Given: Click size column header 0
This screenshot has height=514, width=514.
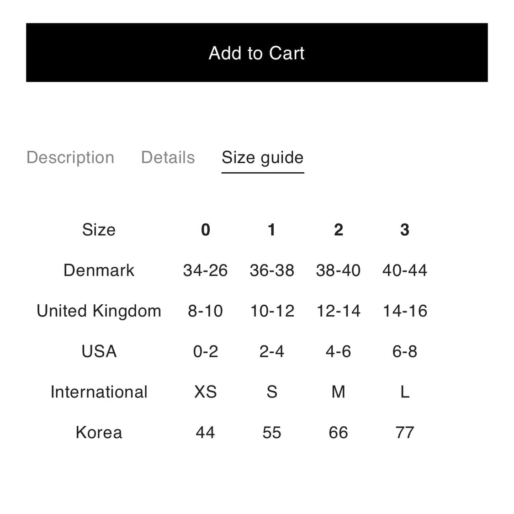Looking at the screenshot, I should point(206,229).
